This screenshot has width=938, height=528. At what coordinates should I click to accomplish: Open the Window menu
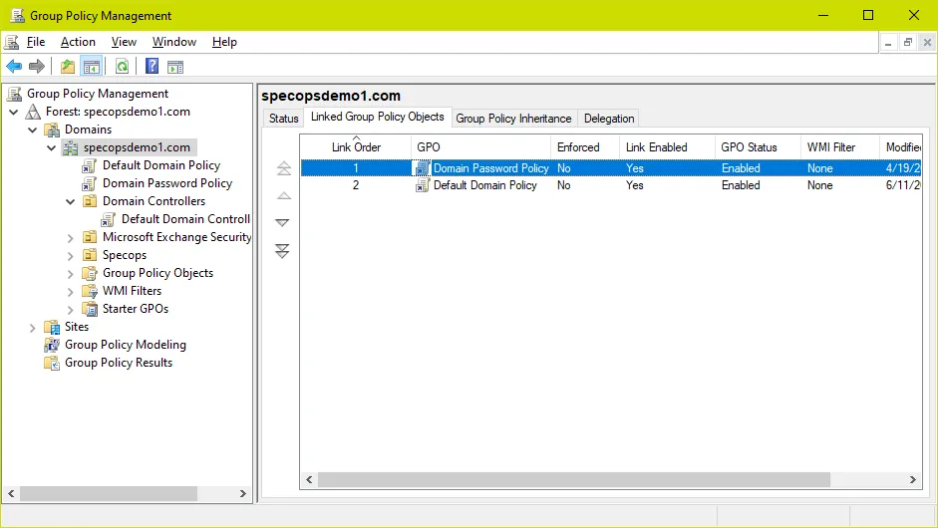point(174,42)
